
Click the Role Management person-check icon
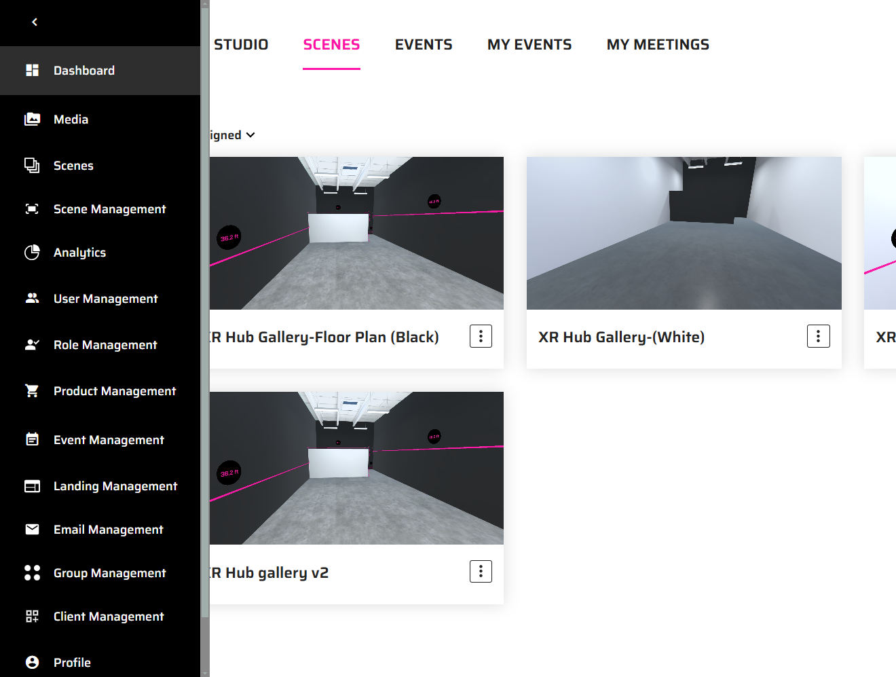[x=32, y=344]
